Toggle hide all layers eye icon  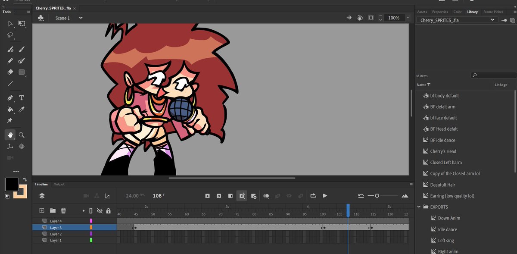(100, 210)
